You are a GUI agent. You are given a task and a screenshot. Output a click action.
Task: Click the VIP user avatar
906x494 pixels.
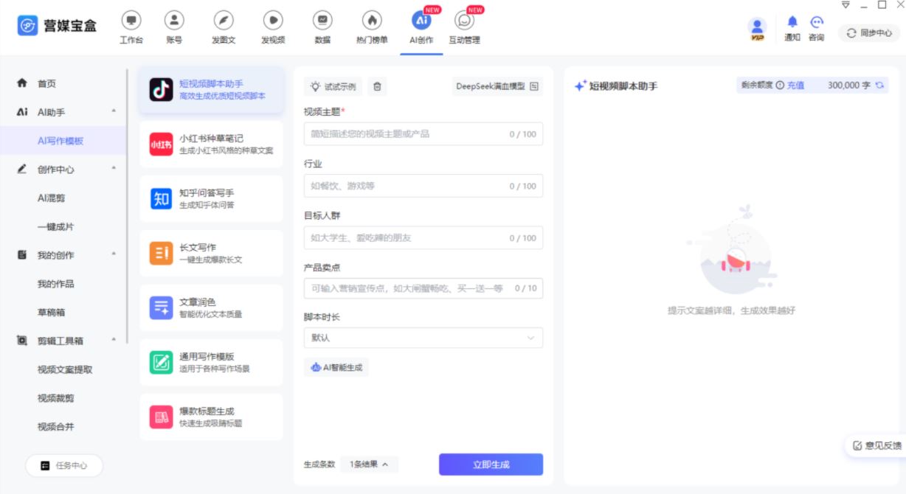pos(757,27)
